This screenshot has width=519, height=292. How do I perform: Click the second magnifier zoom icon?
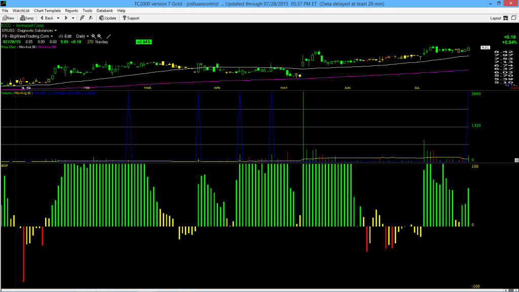coord(100,36)
